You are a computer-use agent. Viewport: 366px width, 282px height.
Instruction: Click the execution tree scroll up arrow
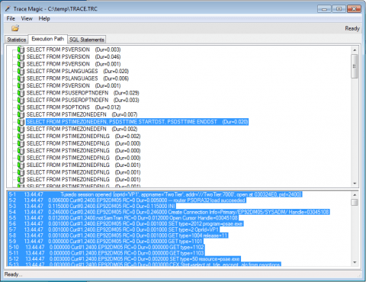click(x=355, y=50)
